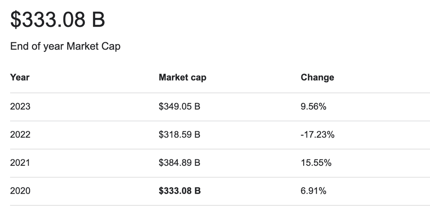Select the 2022 year cell
430x206 pixels.
click(20, 135)
